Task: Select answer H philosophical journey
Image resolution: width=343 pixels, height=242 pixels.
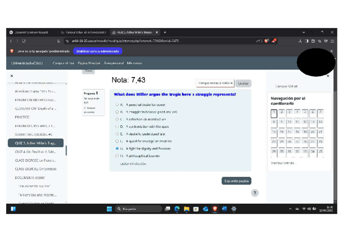Action: tap(117, 156)
